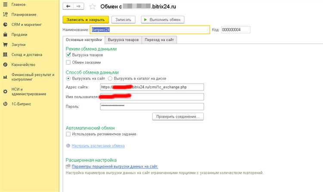Go forward with the right arrow
Viewport: 323px width, 192px height.
click(78, 6)
